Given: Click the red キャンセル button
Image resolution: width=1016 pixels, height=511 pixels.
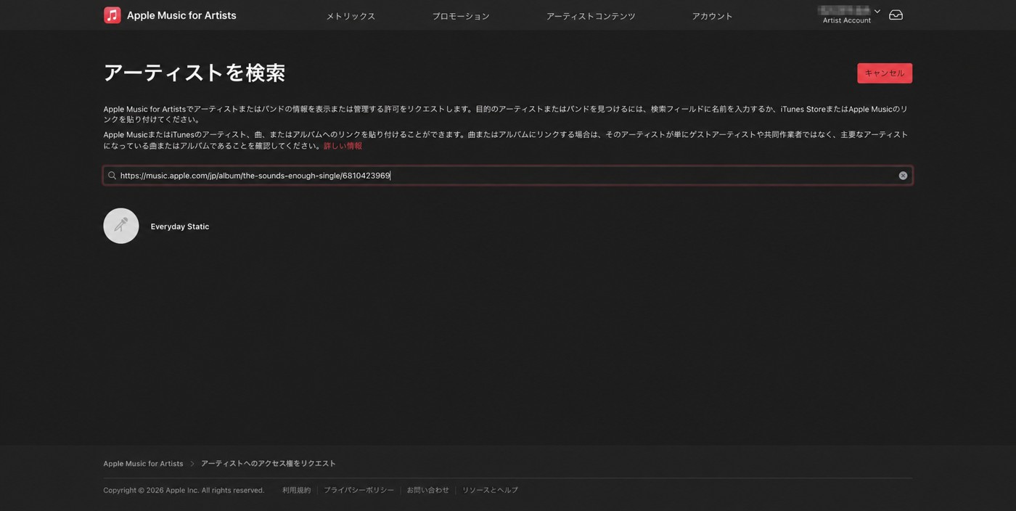Looking at the screenshot, I should pyautogui.click(x=885, y=73).
